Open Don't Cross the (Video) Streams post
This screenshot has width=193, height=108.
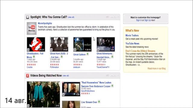(x=140, y=51)
